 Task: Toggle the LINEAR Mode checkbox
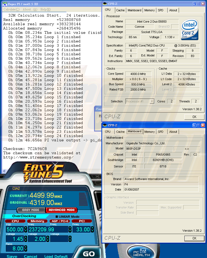pos(57,217)
